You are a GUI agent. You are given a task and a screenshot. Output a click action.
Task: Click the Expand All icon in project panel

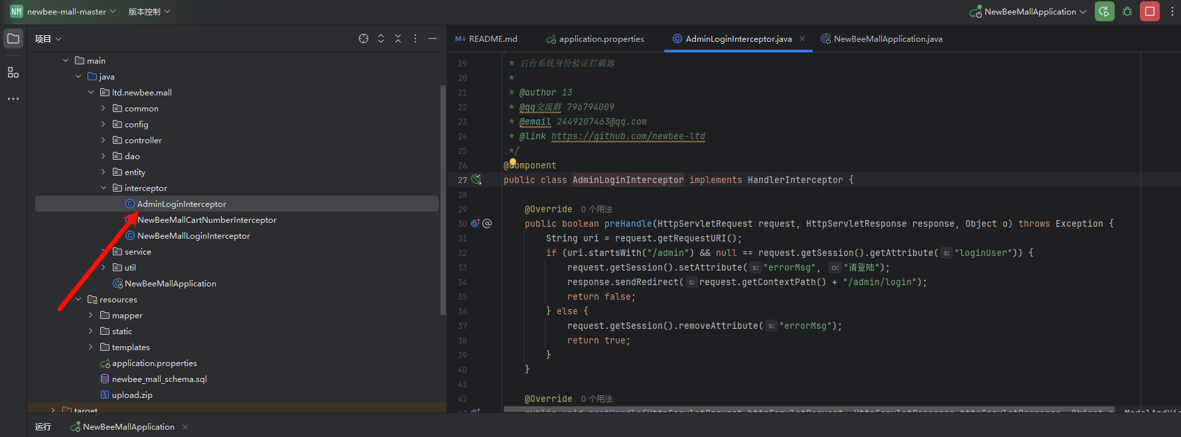[x=381, y=39]
